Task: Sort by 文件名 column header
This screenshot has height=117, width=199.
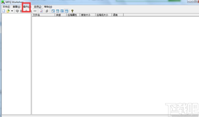Action: click(x=43, y=15)
